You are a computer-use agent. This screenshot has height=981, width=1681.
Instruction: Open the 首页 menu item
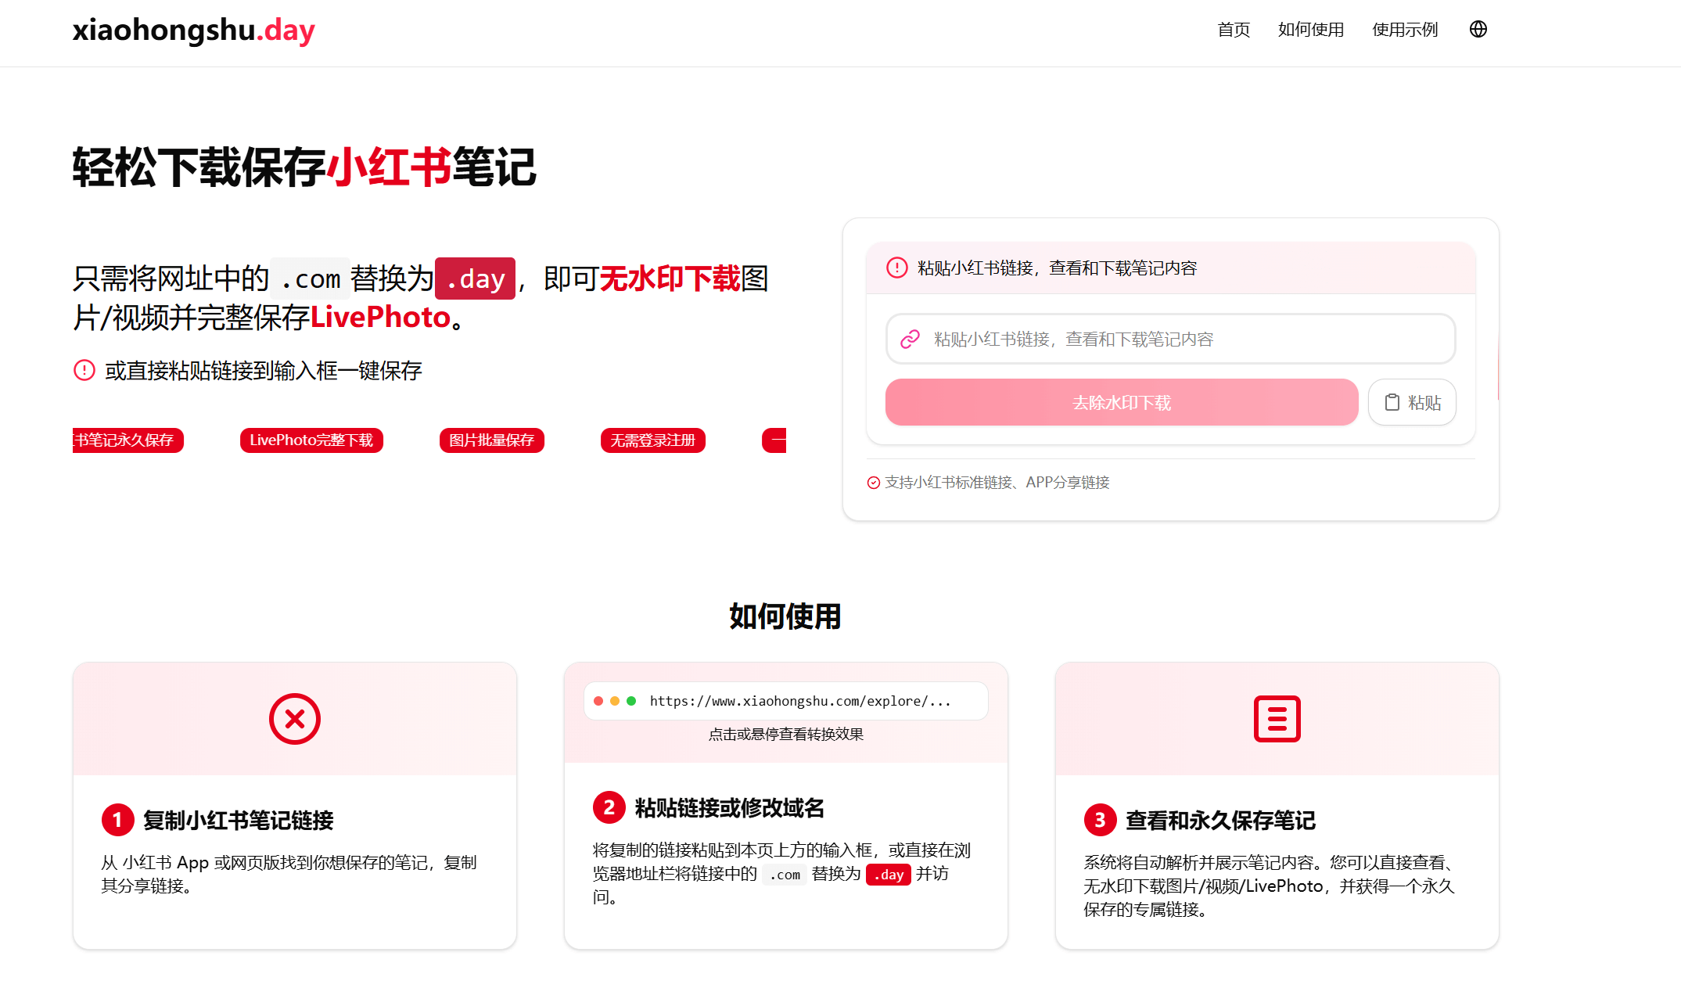[1233, 30]
